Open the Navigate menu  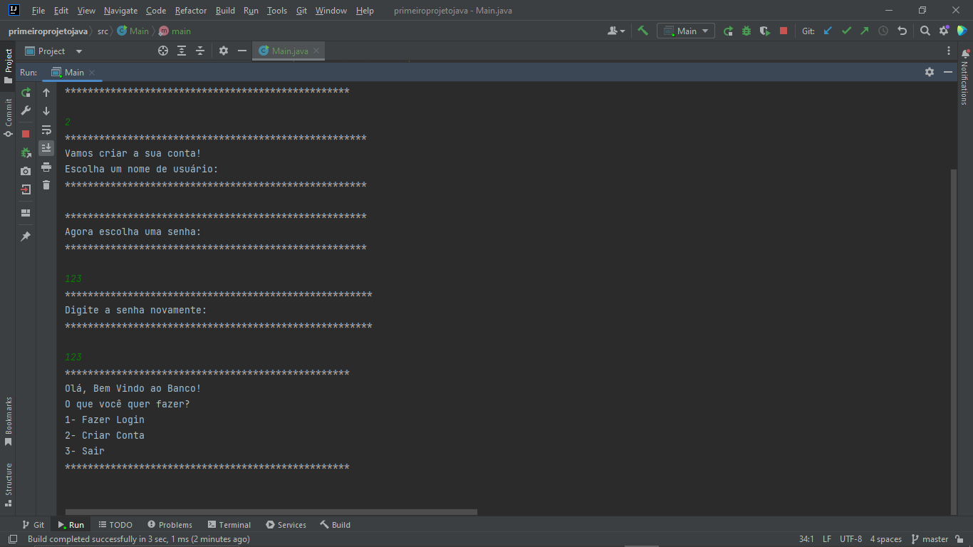(120, 11)
